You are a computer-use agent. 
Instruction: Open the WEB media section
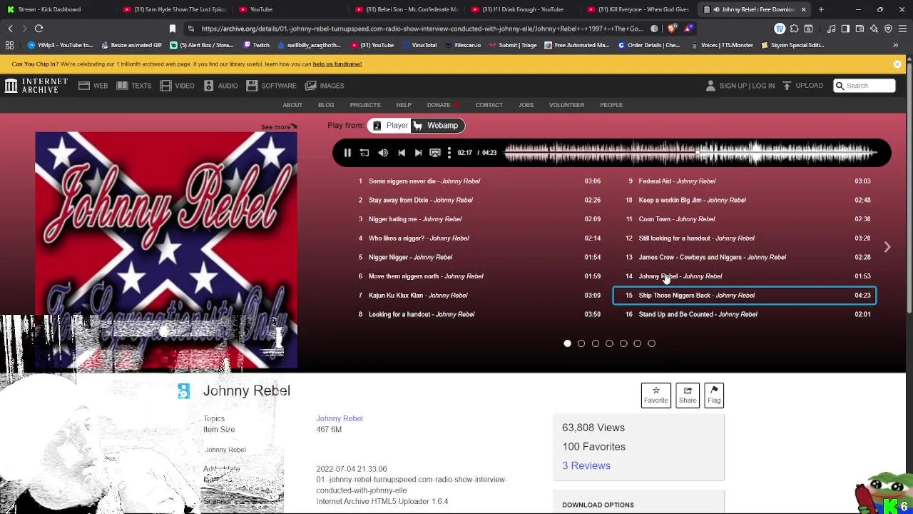[93, 86]
